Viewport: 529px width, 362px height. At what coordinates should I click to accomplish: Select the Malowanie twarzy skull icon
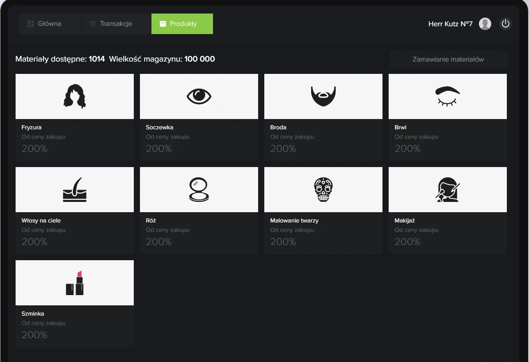coord(323,190)
